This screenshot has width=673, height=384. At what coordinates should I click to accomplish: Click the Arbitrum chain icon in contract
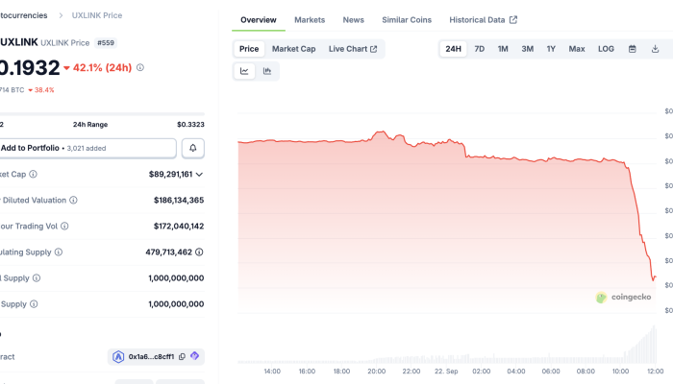(118, 356)
